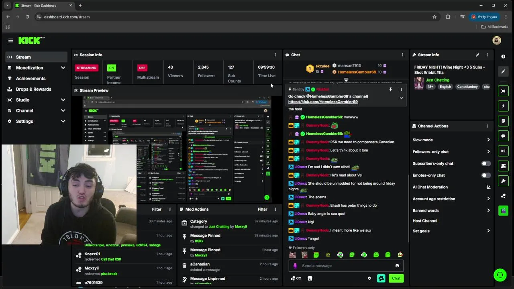
Task: Open Achievements in the left sidebar
Action: [x=36, y=79]
